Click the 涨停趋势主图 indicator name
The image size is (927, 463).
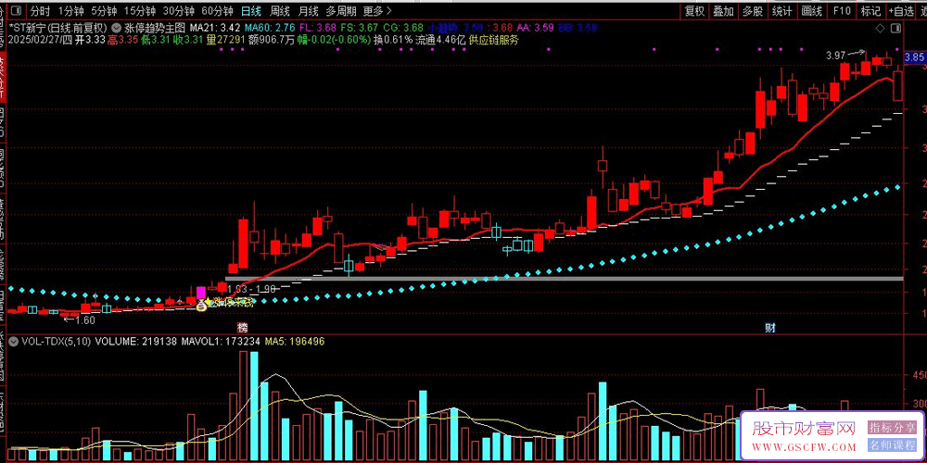(x=156, y=27)
